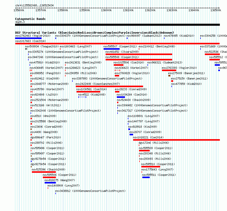The width and height of the screenshot is (227, 211).
Task: Click the nsv595509 (Cooper2011) red bar
Action: coord(144,151)
